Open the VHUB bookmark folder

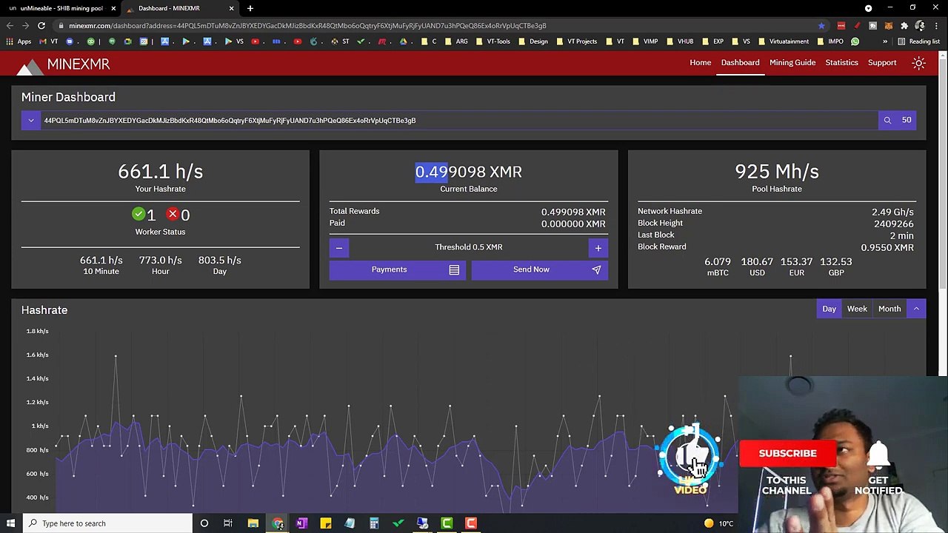pyautogui.click(x=680, y=41)
